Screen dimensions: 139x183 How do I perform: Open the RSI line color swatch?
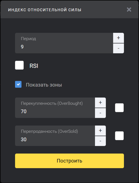[19, 65]
